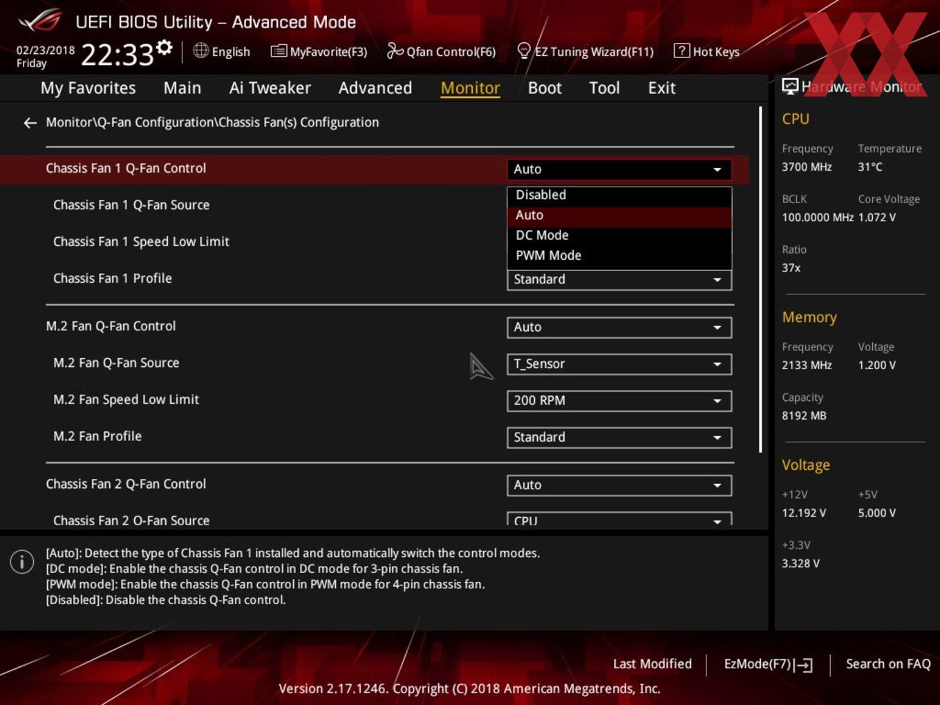Open the Exit tab
Screen dimensions: 940x705
pyautogui.click(x=661, y=88)
